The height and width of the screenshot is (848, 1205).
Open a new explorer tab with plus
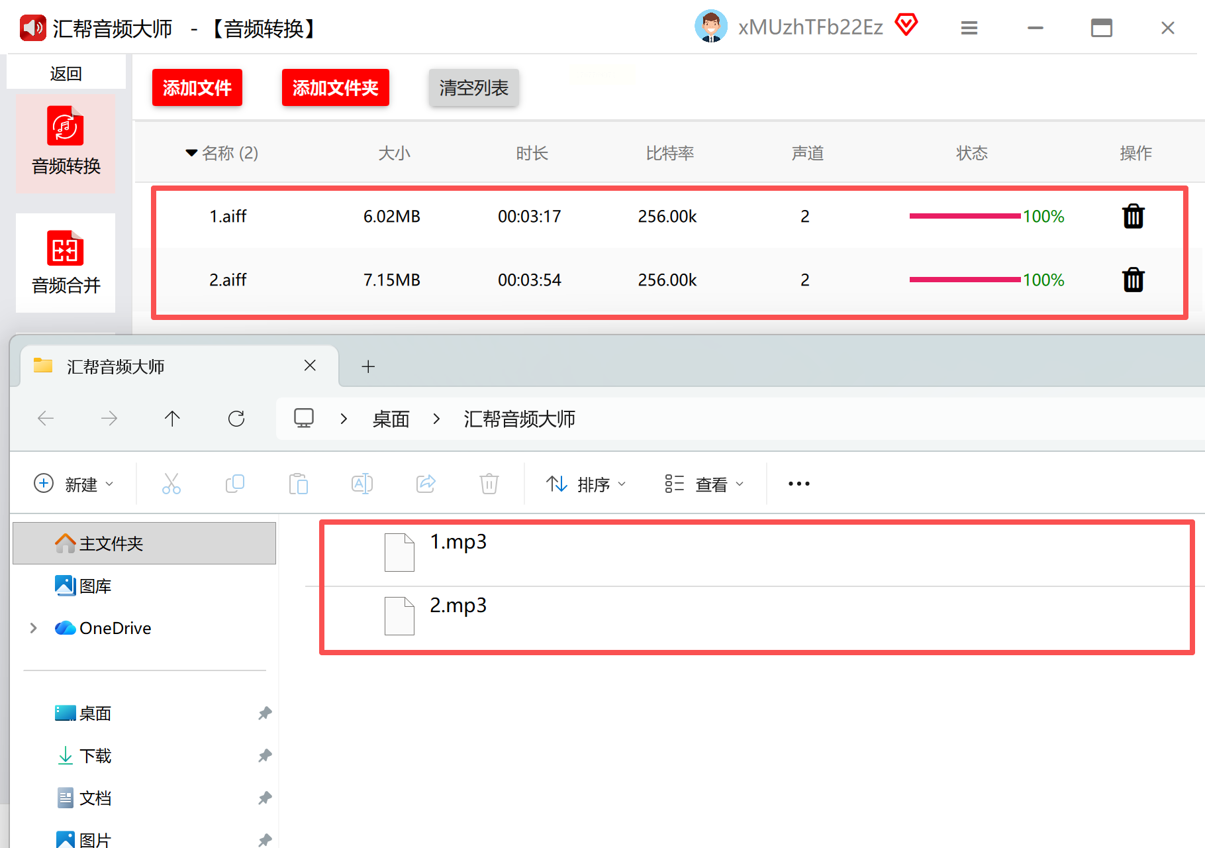[368, 366]
